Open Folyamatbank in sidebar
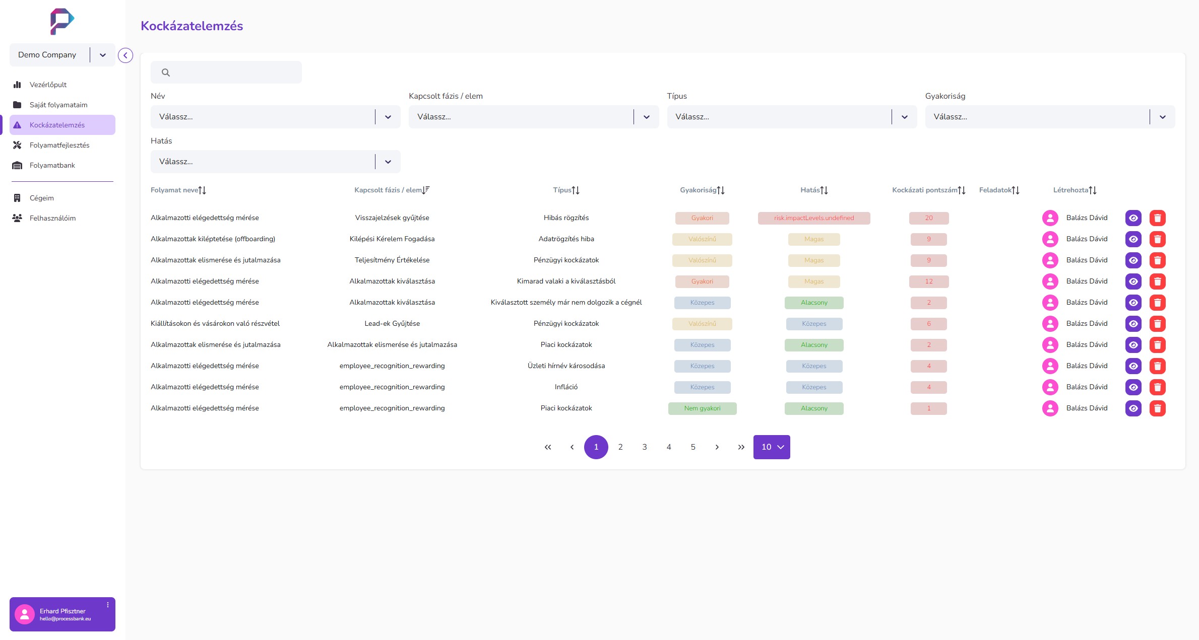The height and width of the screenshot is (640, 1199). click(52, 165)
